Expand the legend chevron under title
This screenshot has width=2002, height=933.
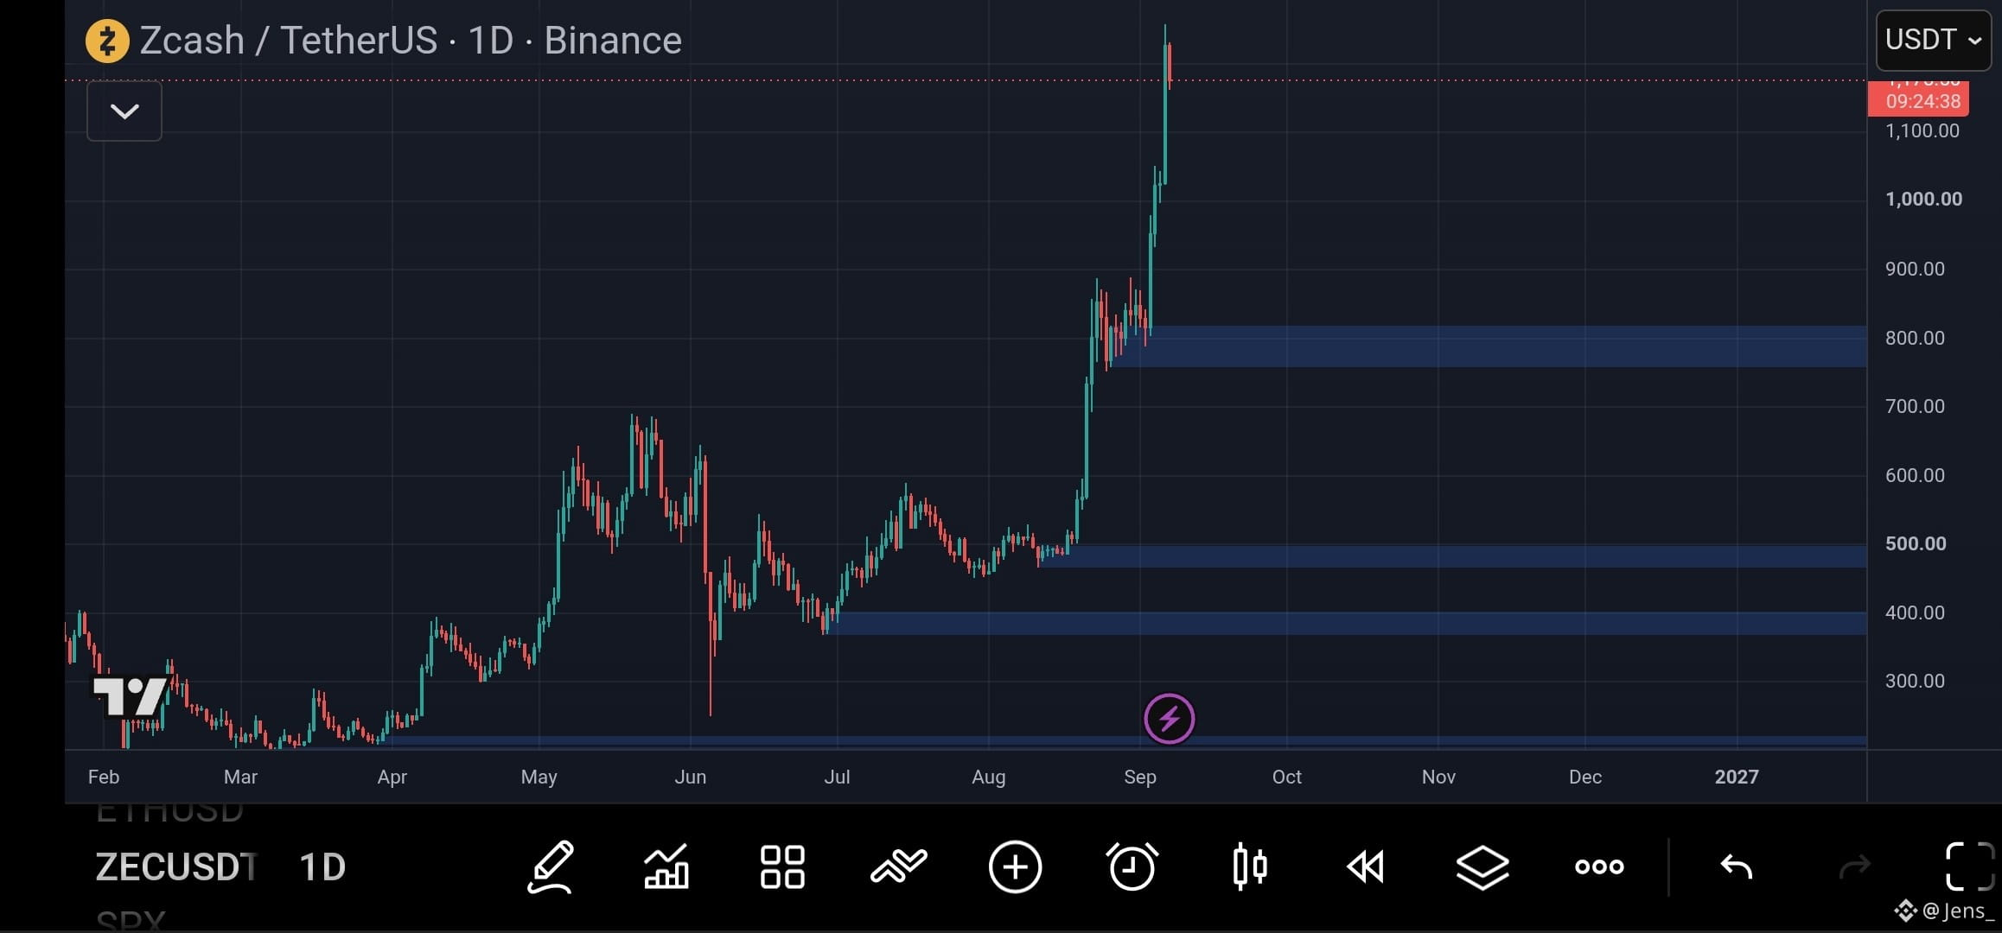pos(124,111)
